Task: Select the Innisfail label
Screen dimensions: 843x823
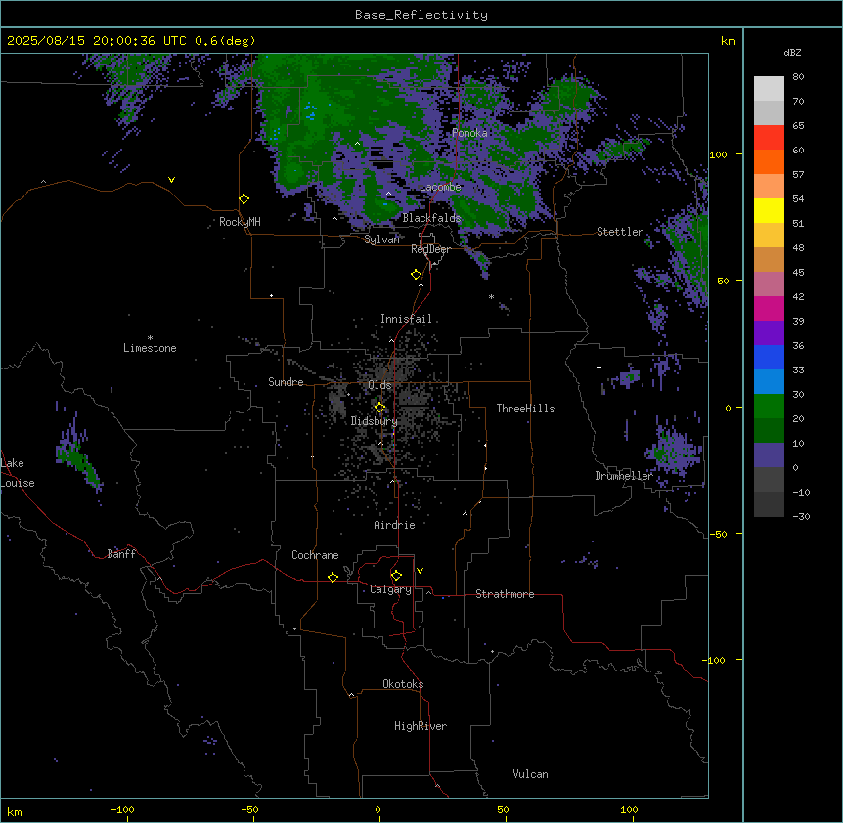Action: [x=406, y=319]
